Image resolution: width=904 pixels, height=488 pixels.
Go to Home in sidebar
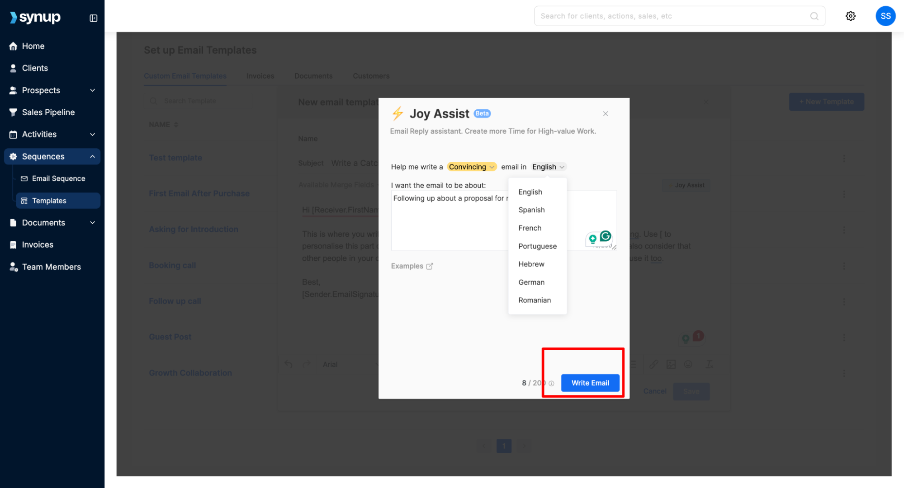33,46
